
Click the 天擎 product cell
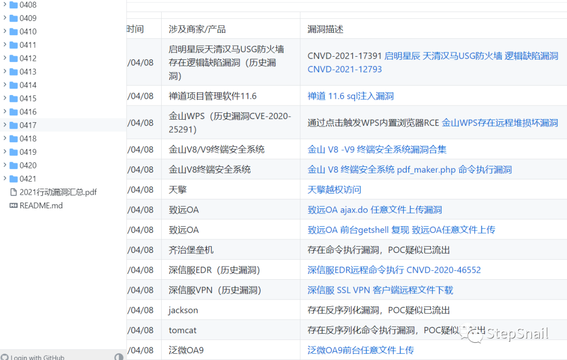[177, 189]
